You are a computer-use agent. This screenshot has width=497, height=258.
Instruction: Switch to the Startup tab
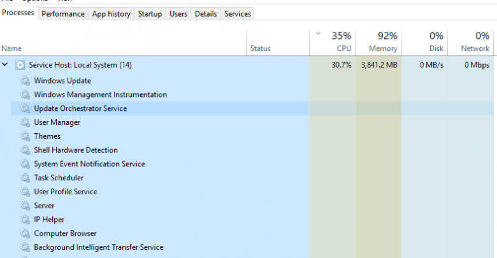[x=150, y=14]
